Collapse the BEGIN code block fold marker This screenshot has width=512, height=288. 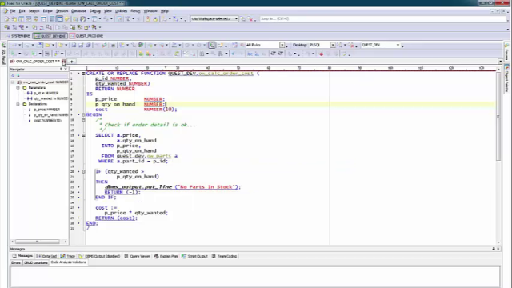pyautogui.click(x=83, y=114)
